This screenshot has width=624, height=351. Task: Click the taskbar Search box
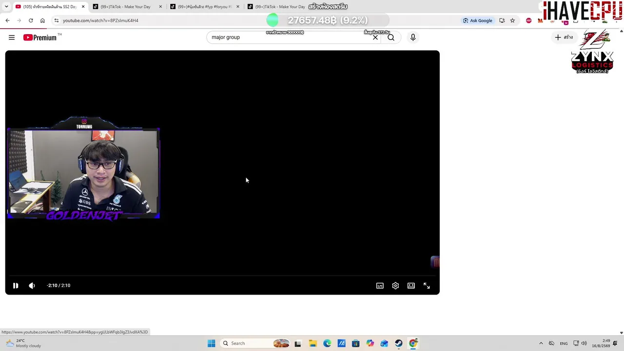click(255, 343)
